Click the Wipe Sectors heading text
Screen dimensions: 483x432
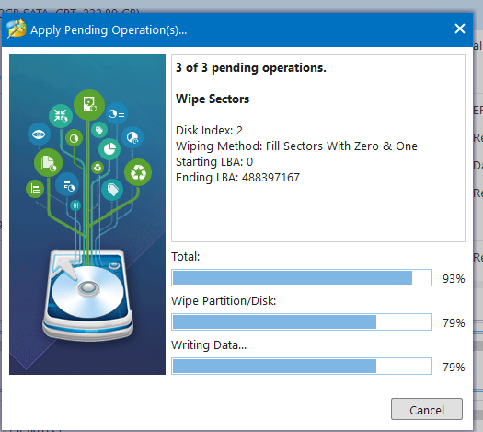(x=213, y=99)
